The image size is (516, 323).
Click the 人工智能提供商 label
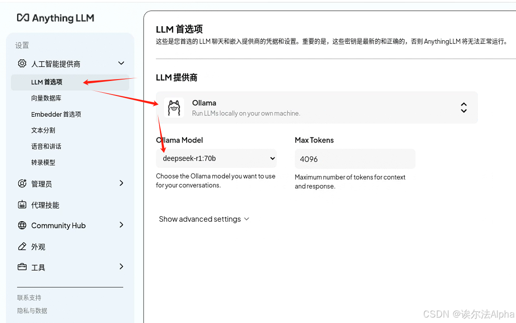tap(56, 64)
